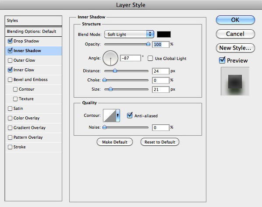The height and width of the screenshot is (207, 262).
Task: Click the Make Default button
Action: click(x=115, y=142)
